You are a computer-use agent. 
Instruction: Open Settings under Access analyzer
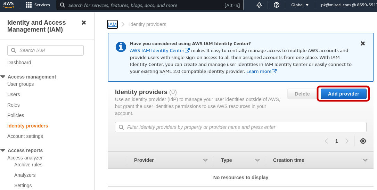pos(23,185)
